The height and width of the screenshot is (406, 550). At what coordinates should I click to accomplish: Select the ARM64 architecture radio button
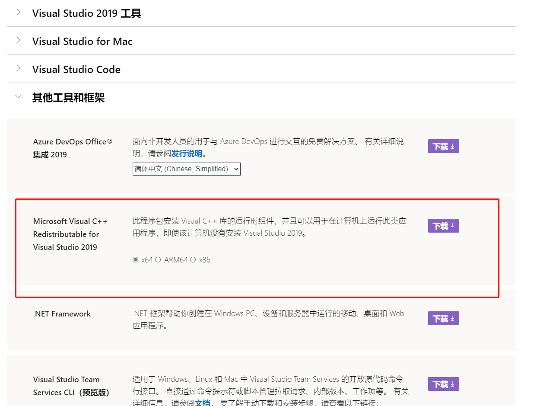158,260
